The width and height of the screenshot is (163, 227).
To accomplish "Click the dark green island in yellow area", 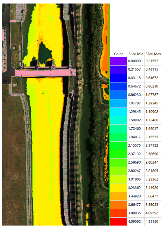I will coord(45,54).
